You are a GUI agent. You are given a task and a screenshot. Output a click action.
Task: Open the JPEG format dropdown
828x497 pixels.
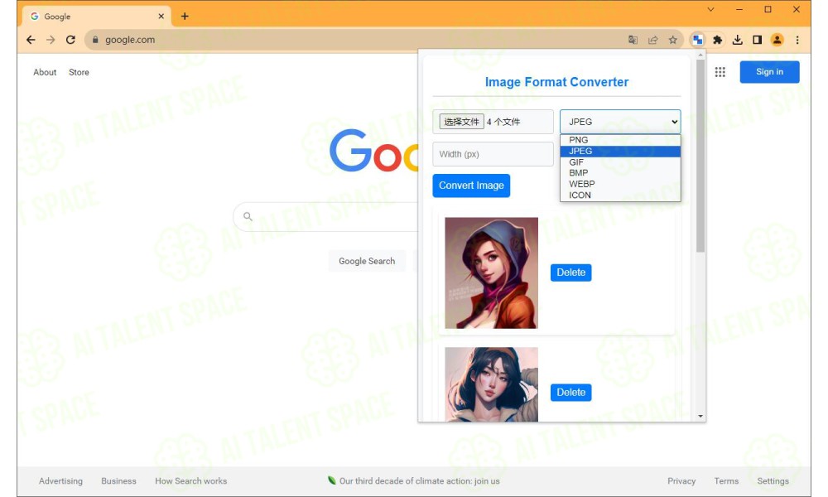[620, 122]
